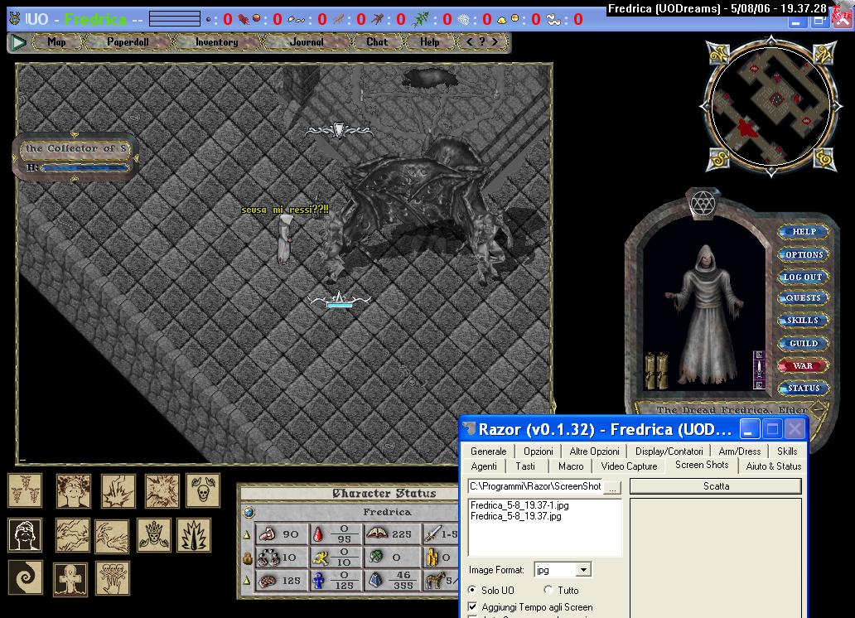Viewport: 855px width, 618px height.
Task: Select the Tutto radio button
Action: coord(548,590)
